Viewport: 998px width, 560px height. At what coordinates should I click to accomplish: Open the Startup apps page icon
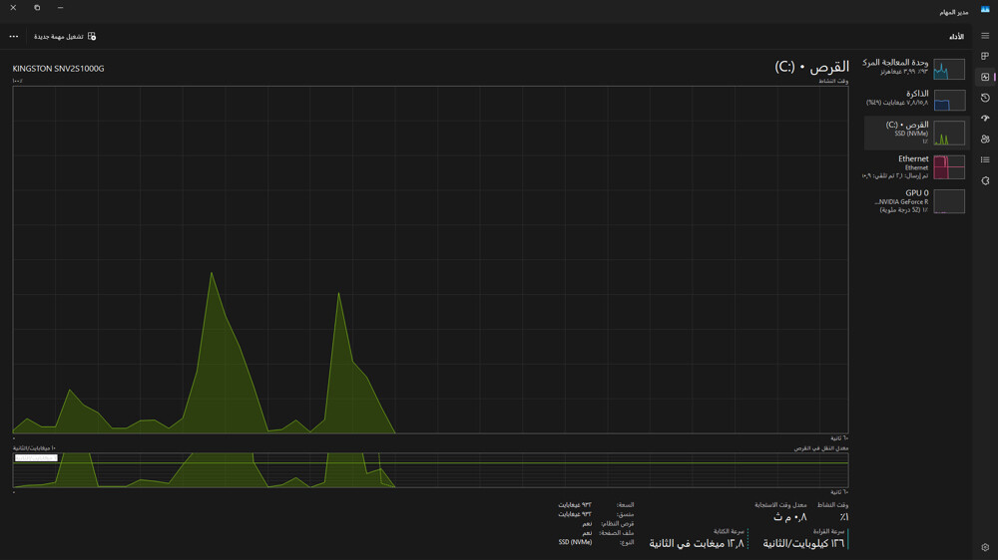(x=985, y=119)
